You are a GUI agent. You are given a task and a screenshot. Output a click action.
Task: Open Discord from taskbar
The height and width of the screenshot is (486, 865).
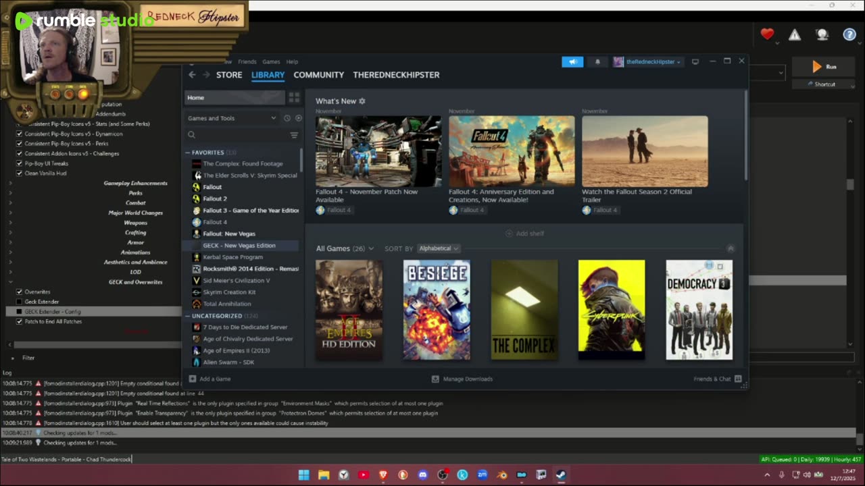tap(423, 475)
